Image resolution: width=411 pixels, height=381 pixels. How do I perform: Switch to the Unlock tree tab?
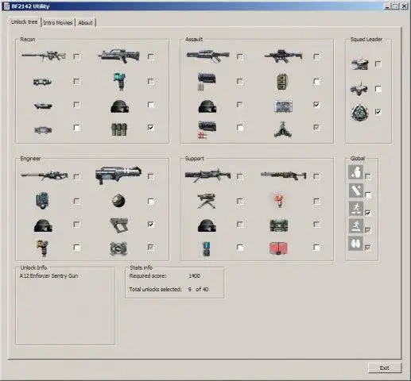pos(25,22)
